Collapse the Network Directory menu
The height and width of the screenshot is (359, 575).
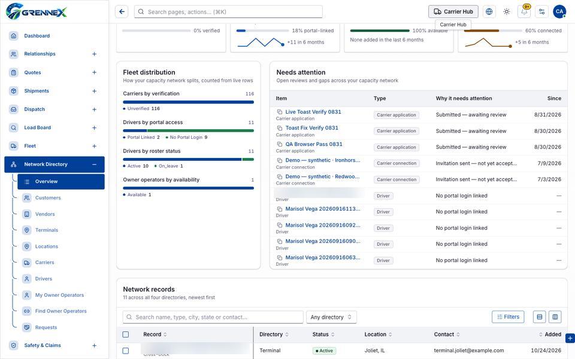tap(94, 165)
